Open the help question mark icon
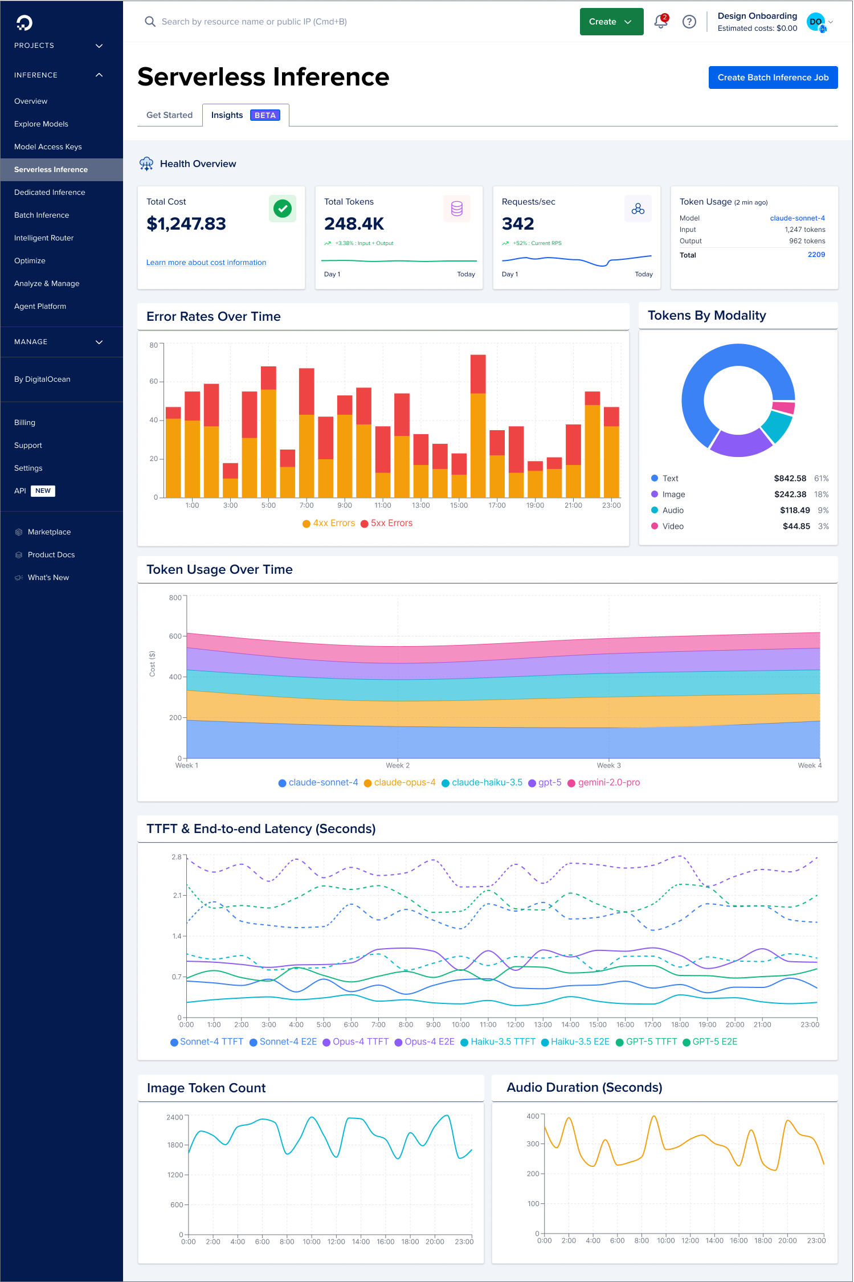 coord(689,22)
